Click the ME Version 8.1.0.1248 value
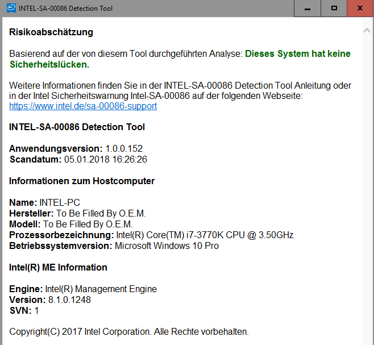 (x=69, y=300)
